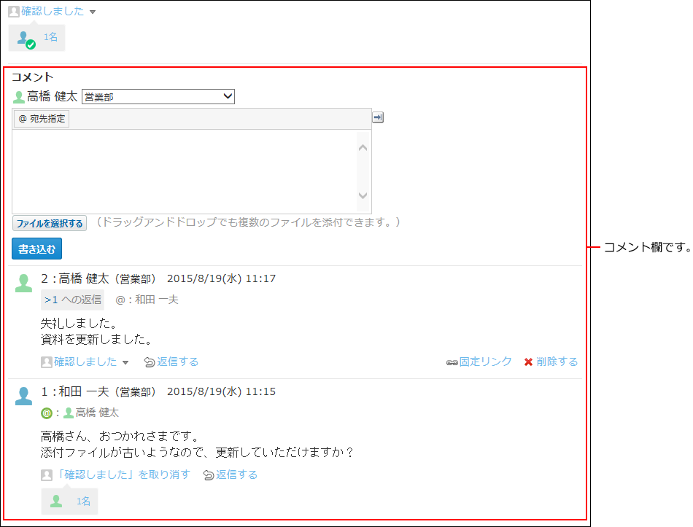
Task: Click the delete (削除する) red X icon
Action: pos(528,362)
